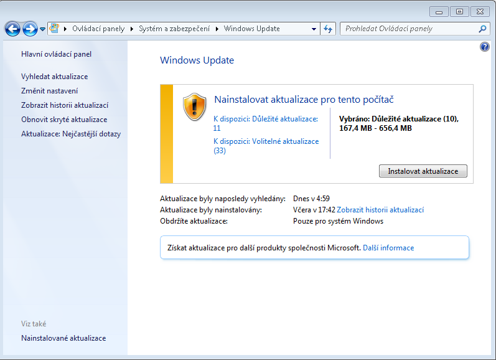Click Obnovit skryté aktualizace
This screenshot has height=360, width=496.
click(x=64, y=120)
